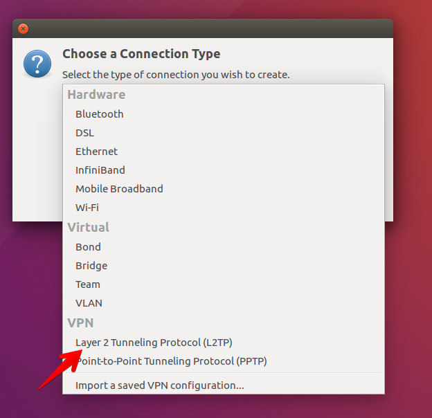Click the Virtual section header

point(89,228)
